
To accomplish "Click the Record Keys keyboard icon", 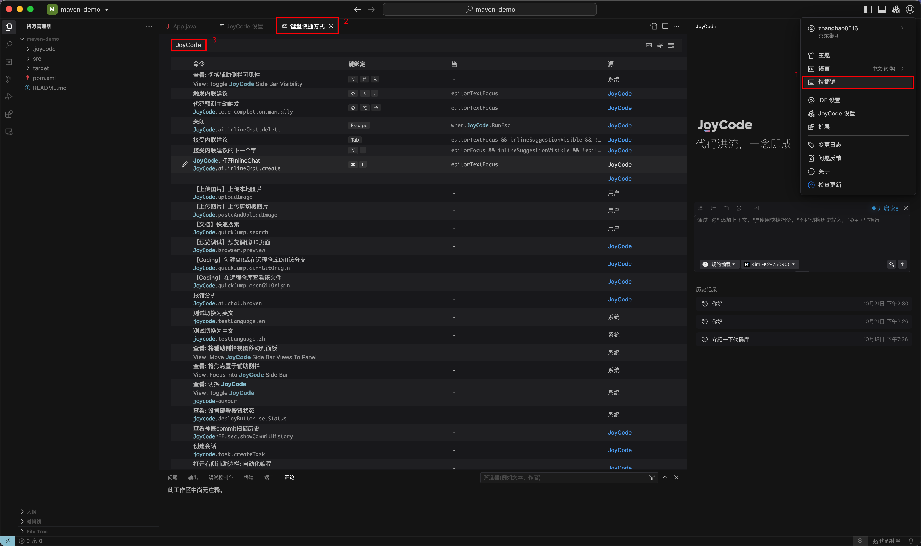I will pyautogui.click(x=649, y=45).
